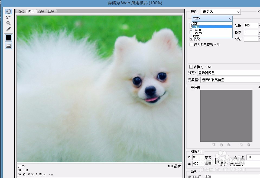The image size is (260, 178).
Task: Choose JPEG in the format list
Action: pos(212,27)
